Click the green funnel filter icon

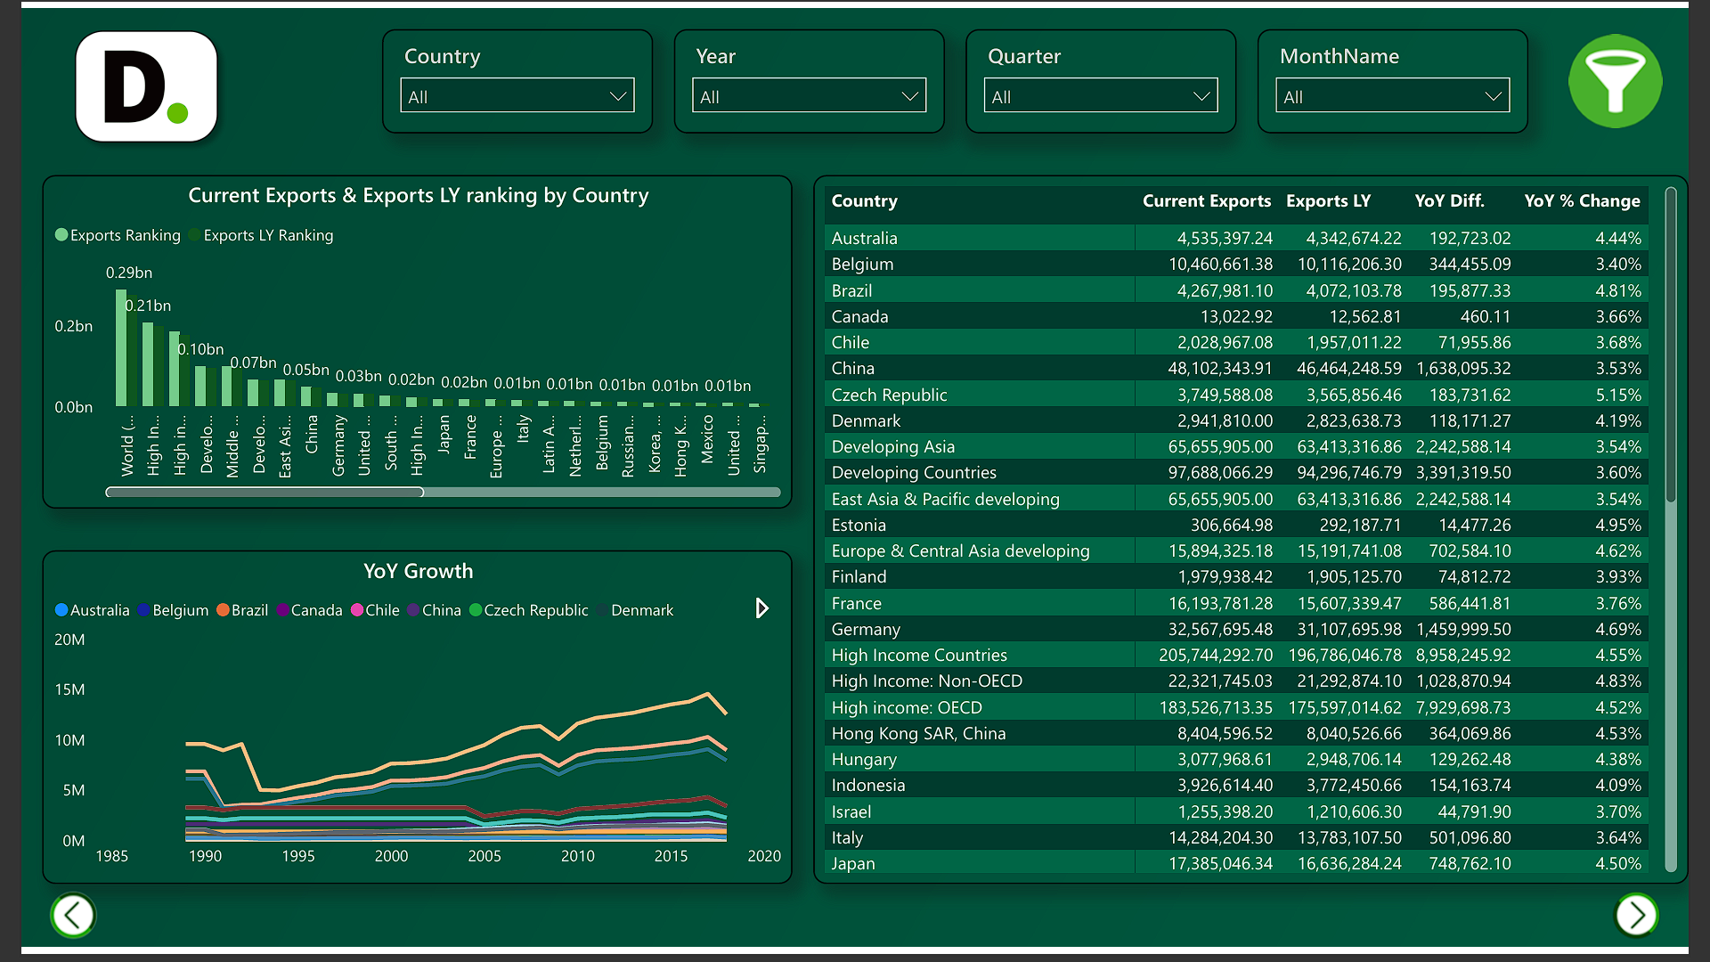[1615, 81]
